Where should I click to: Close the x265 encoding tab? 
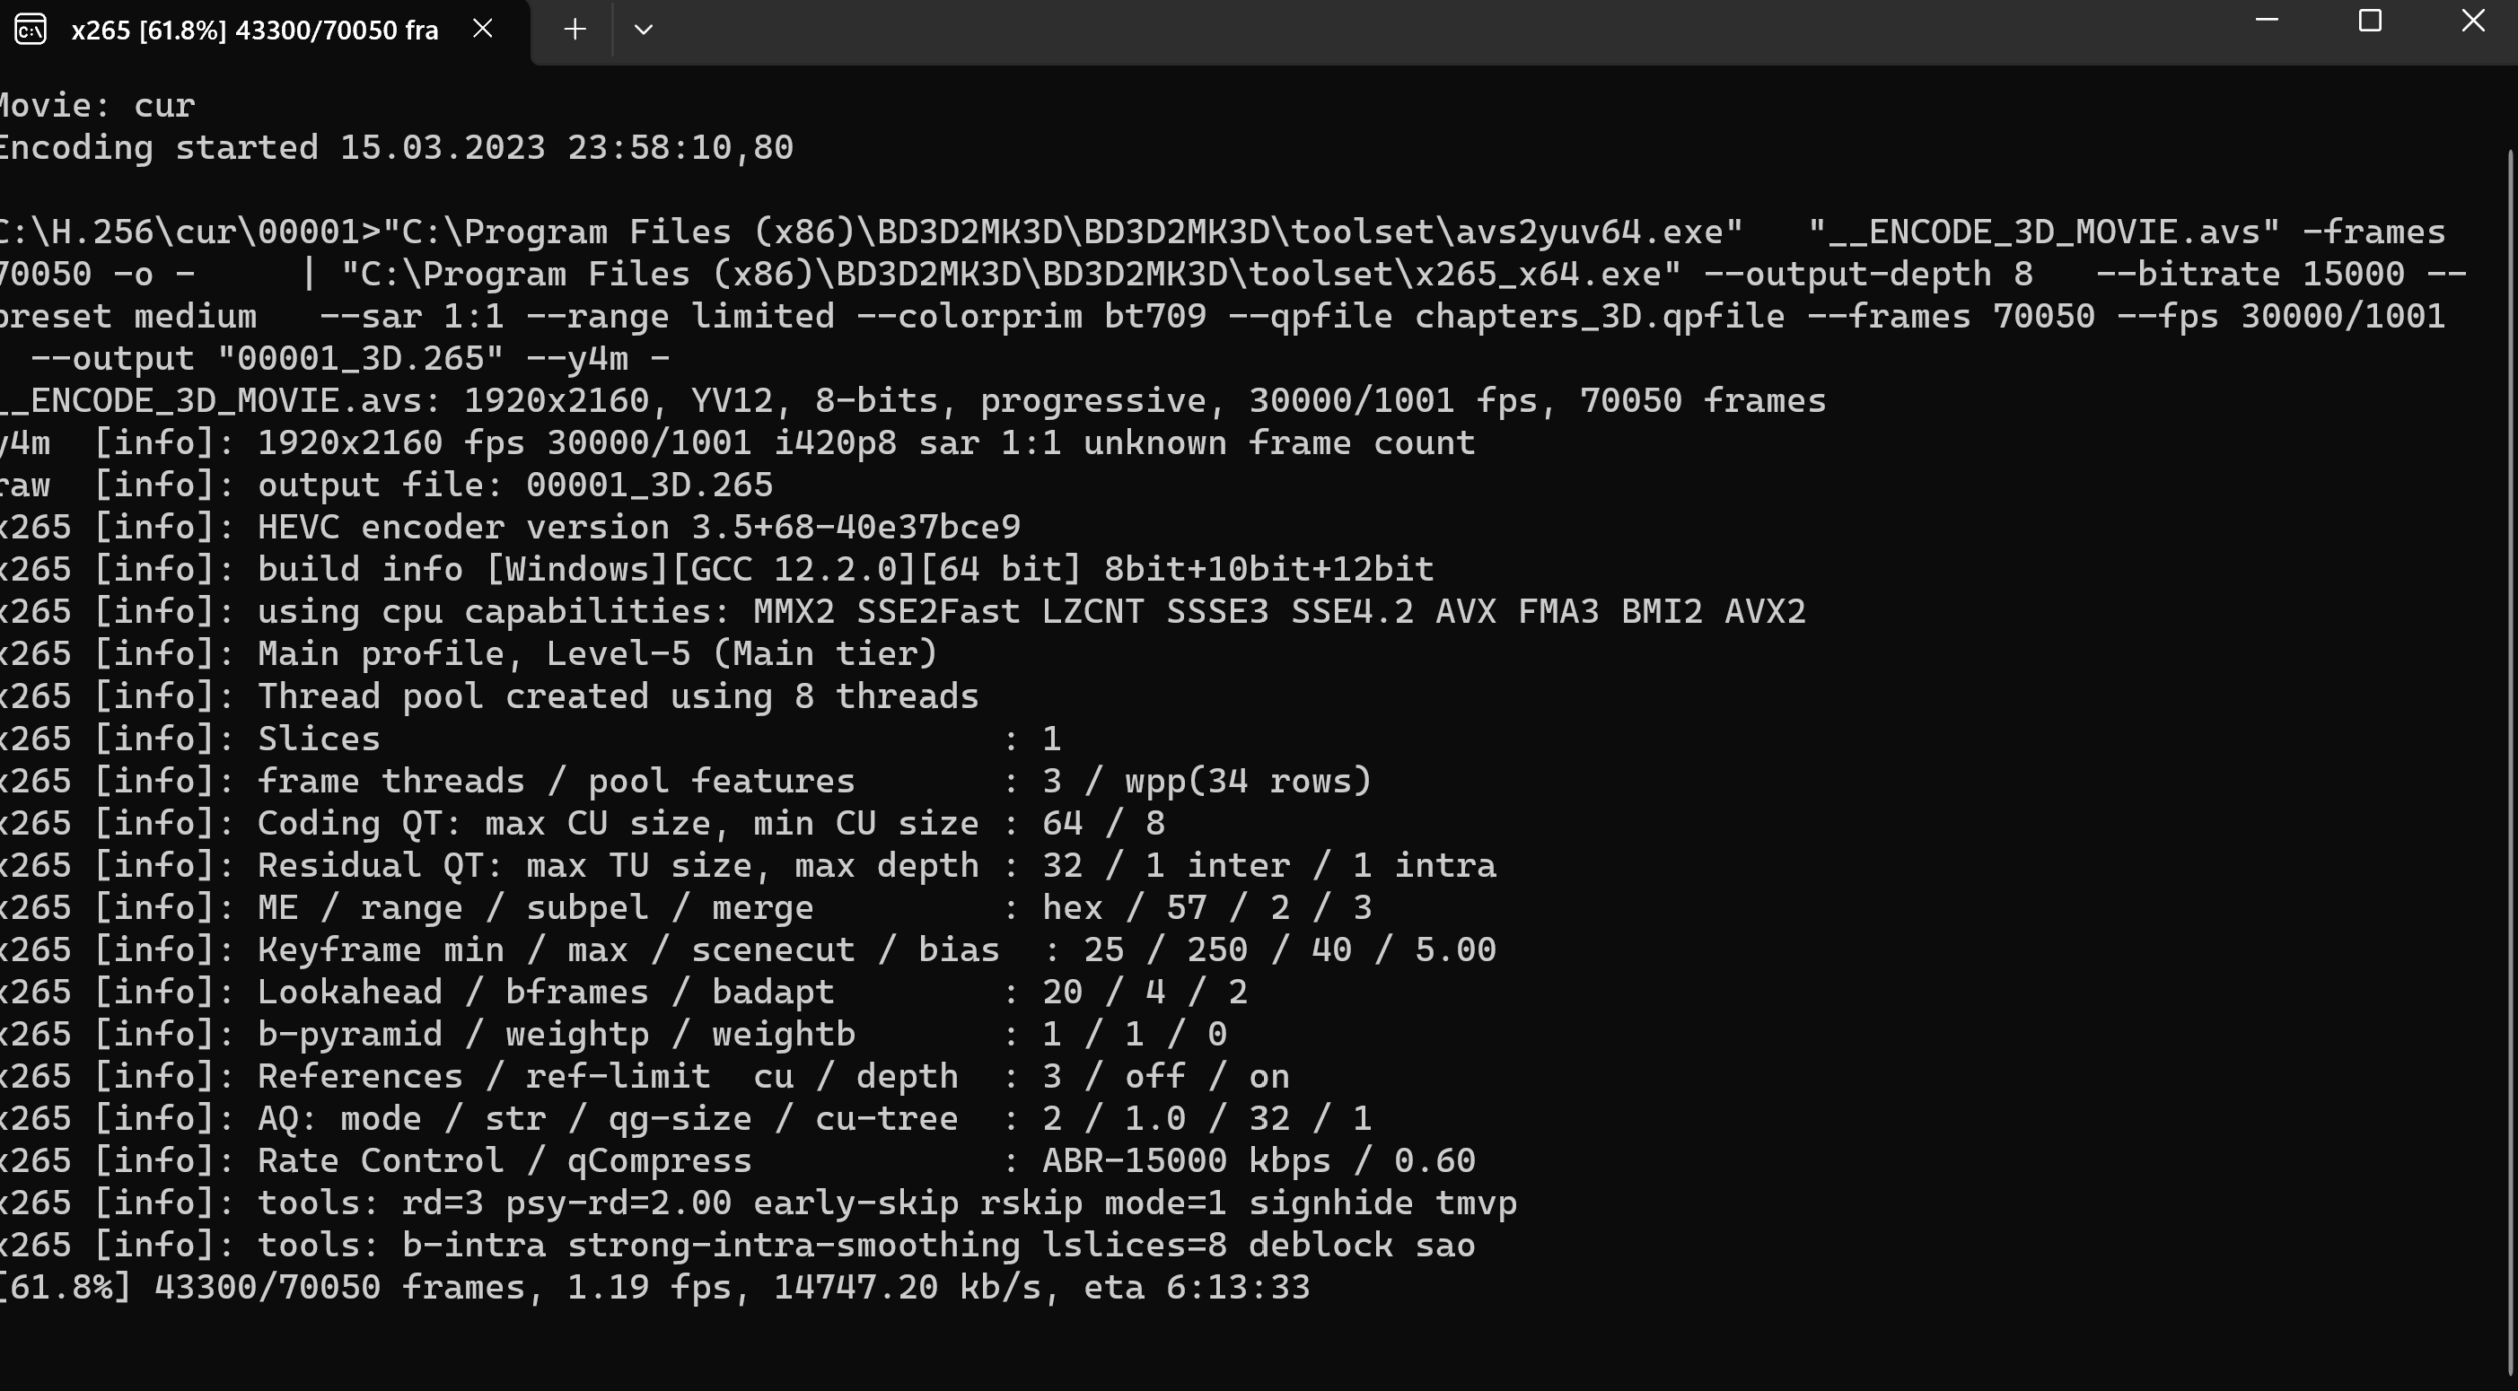click(483, 30)
